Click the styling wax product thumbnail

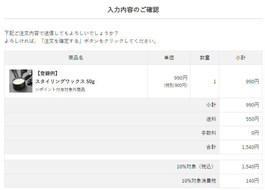(x=21, y=81)
